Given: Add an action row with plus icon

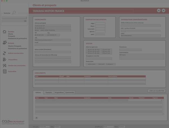Looking at the screenshot, I should (36, 118).
